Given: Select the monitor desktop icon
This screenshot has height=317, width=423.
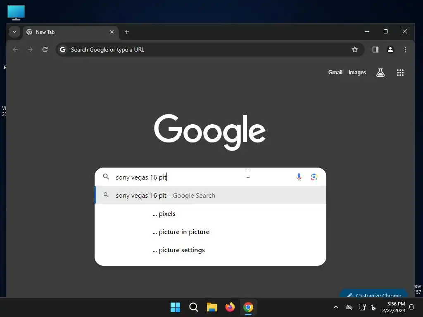Looking at the screenshot, I should click(x=16, y=12).
